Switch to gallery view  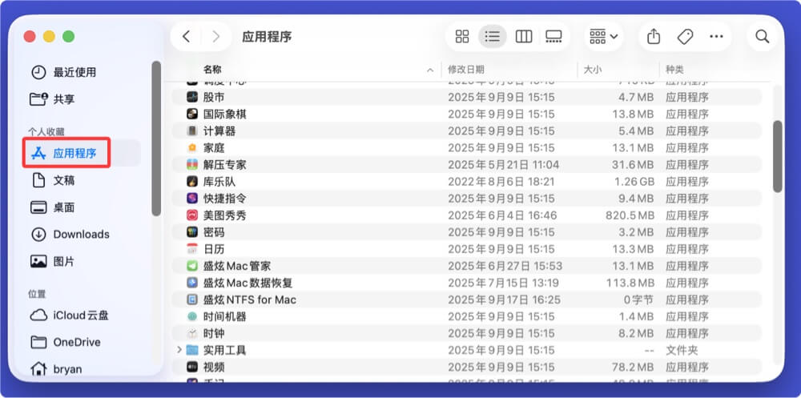(x=553, y=37)
